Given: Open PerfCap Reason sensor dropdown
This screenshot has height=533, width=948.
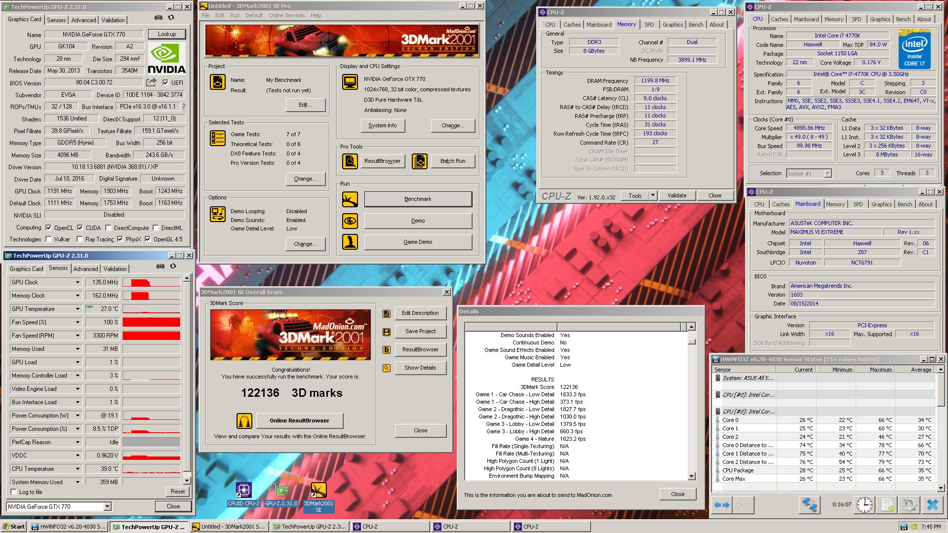Looking at the screenshot, I should (78, 442).
